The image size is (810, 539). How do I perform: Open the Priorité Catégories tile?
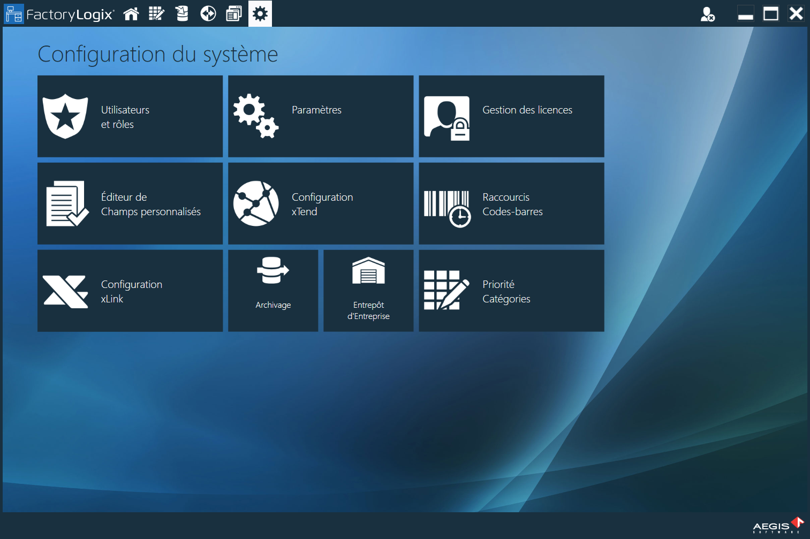pyautogui.click(x=511, y=290)
